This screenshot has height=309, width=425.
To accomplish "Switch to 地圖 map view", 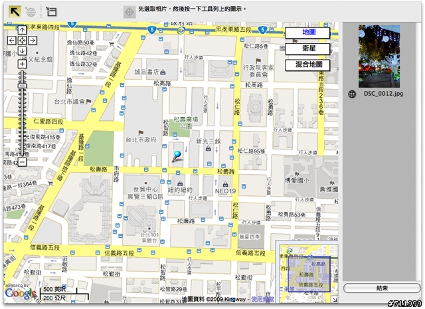I will click(x=307, y=33).
